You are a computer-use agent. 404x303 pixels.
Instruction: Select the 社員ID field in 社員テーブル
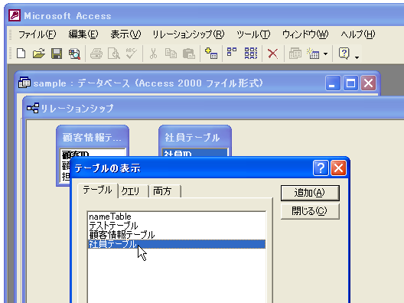pos(195,153)
